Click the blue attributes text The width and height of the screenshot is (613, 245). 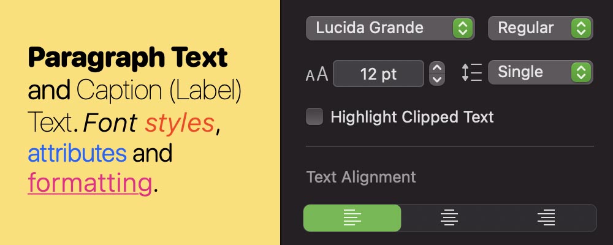[x=77, y=153]
